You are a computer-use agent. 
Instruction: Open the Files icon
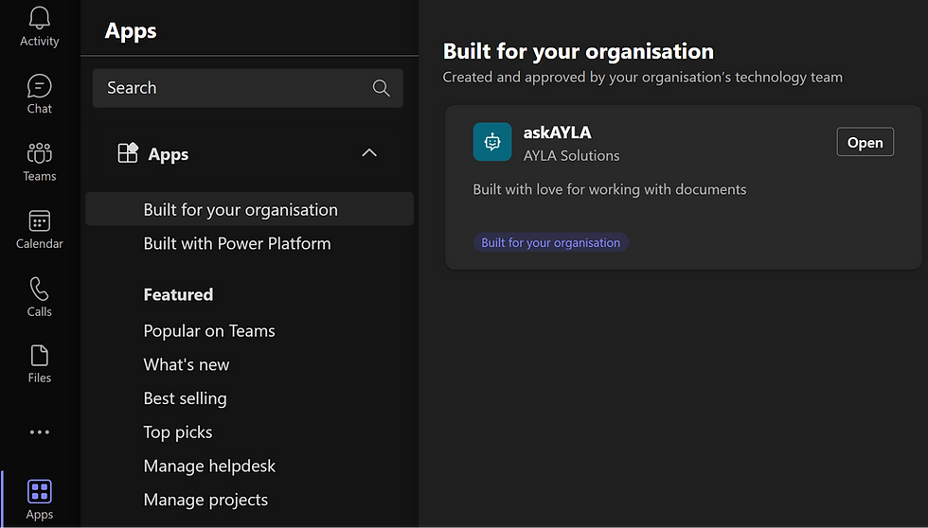[39, 356]
